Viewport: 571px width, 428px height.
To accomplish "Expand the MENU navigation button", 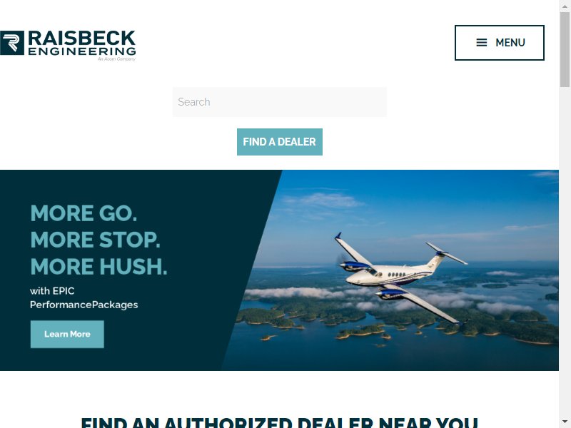I will point(499,43).
